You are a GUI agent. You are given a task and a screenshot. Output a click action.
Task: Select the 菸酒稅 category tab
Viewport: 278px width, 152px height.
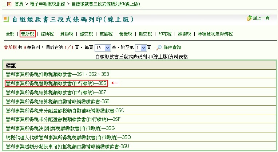[106, 34]
